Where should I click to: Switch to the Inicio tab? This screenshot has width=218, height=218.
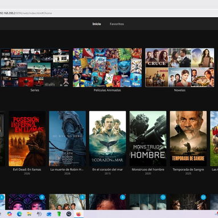point(96,24)
